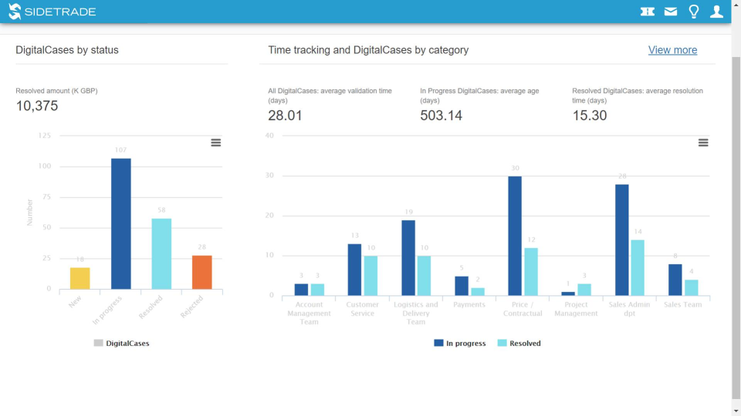The width and height of the screenshot is (741, 416).
Task: Click the 503.14 average age value
Action: 441,116
